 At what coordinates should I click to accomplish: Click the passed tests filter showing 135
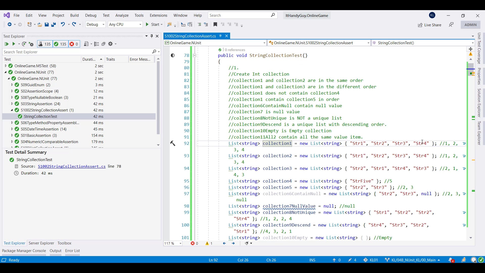[60, 44]
